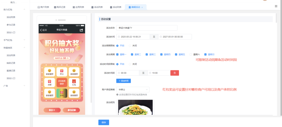Switch to the 购买记录 tab
Screen dimensions: 282x127
click(x=59, y=7)
